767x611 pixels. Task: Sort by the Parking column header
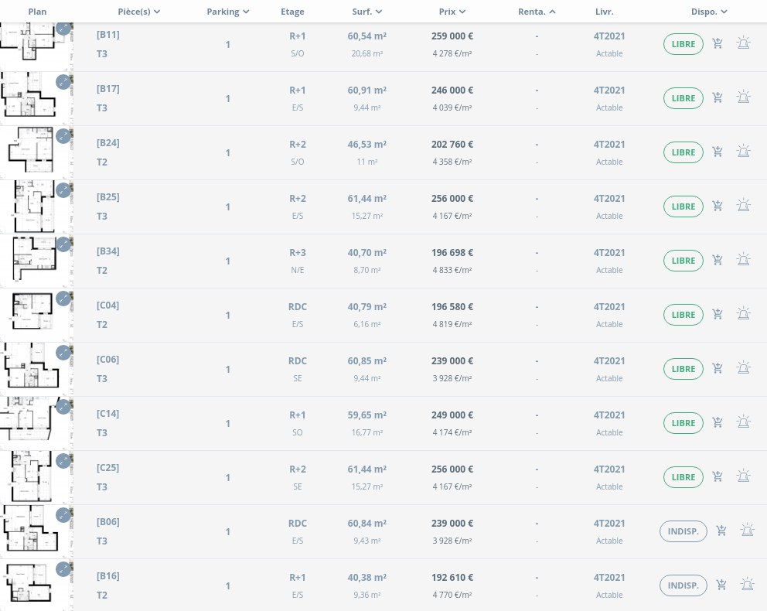228,12
